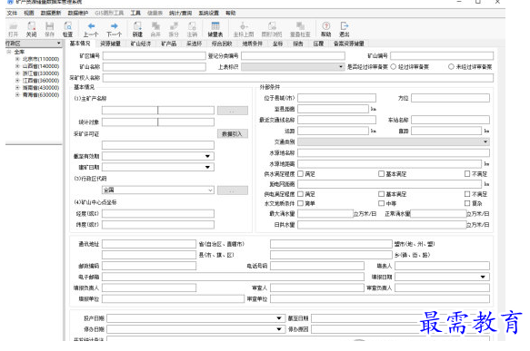Open the 上表标识 dropdown

(x=341, y=67)
